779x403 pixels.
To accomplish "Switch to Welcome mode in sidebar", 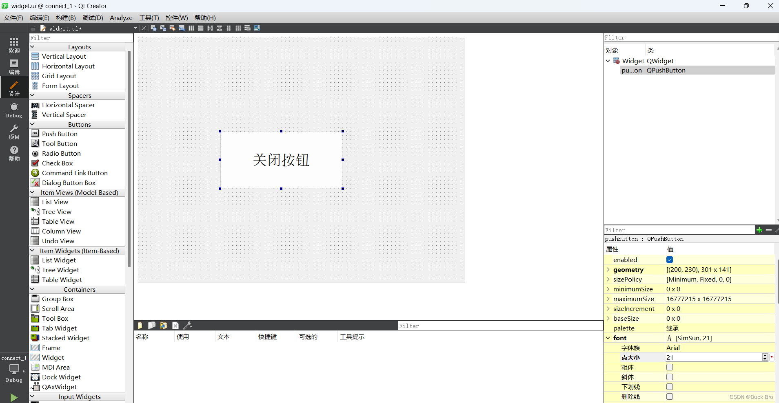I will point(14,45).
